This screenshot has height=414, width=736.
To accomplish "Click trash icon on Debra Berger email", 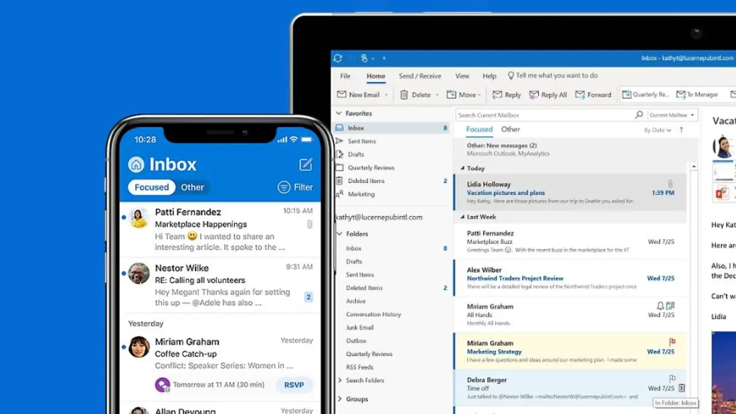I will click(681, 388).
